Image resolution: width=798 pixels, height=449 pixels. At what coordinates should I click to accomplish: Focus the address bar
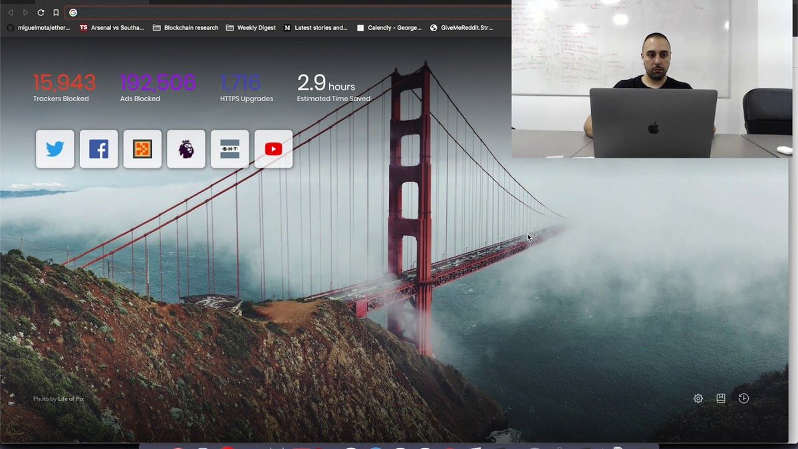pos(288,13)
